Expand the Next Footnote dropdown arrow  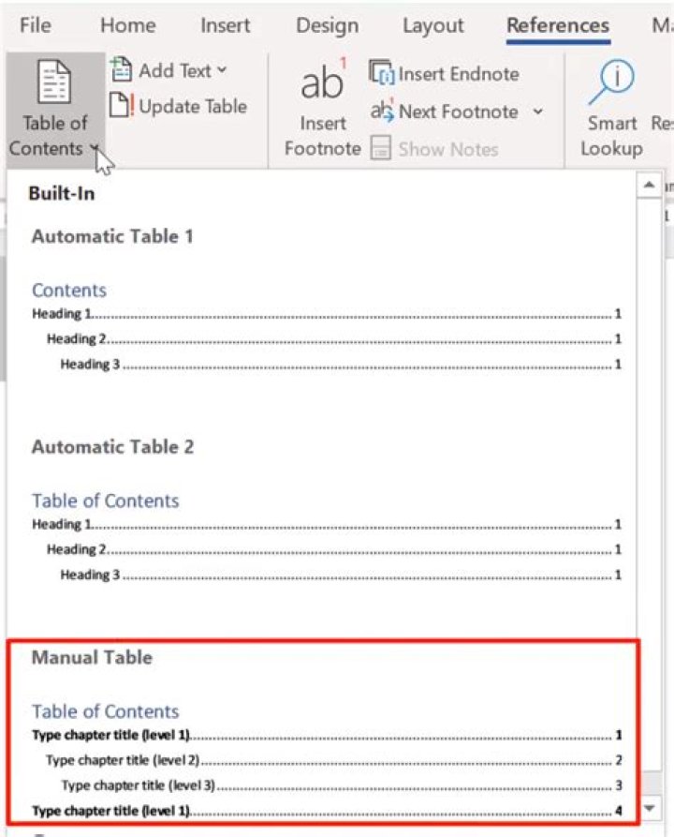click(538, 112)
